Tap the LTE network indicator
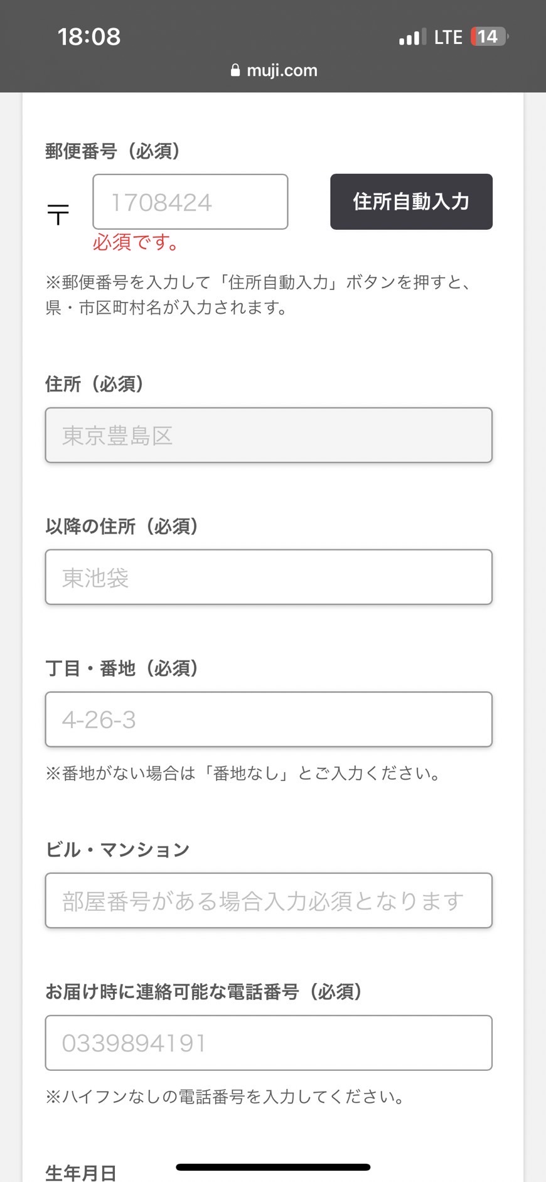 tap(448, 38)
